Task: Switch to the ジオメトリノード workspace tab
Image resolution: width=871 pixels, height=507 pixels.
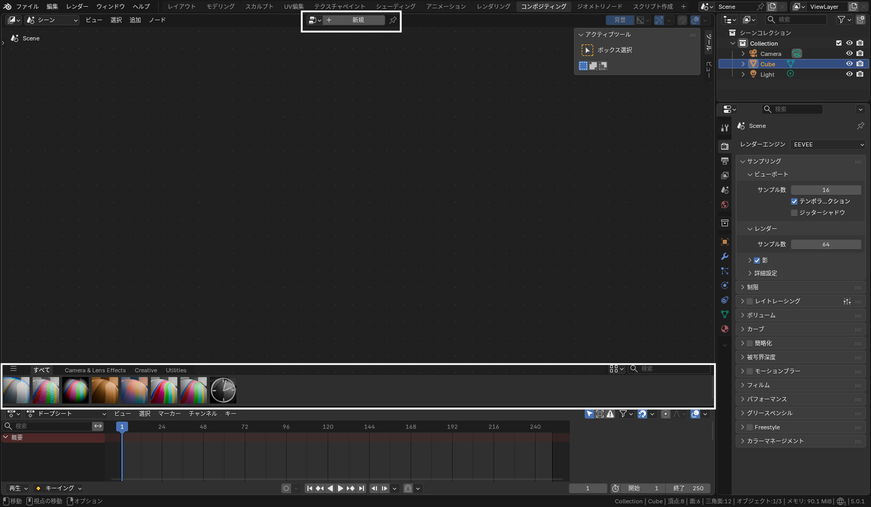Action: 599,7
